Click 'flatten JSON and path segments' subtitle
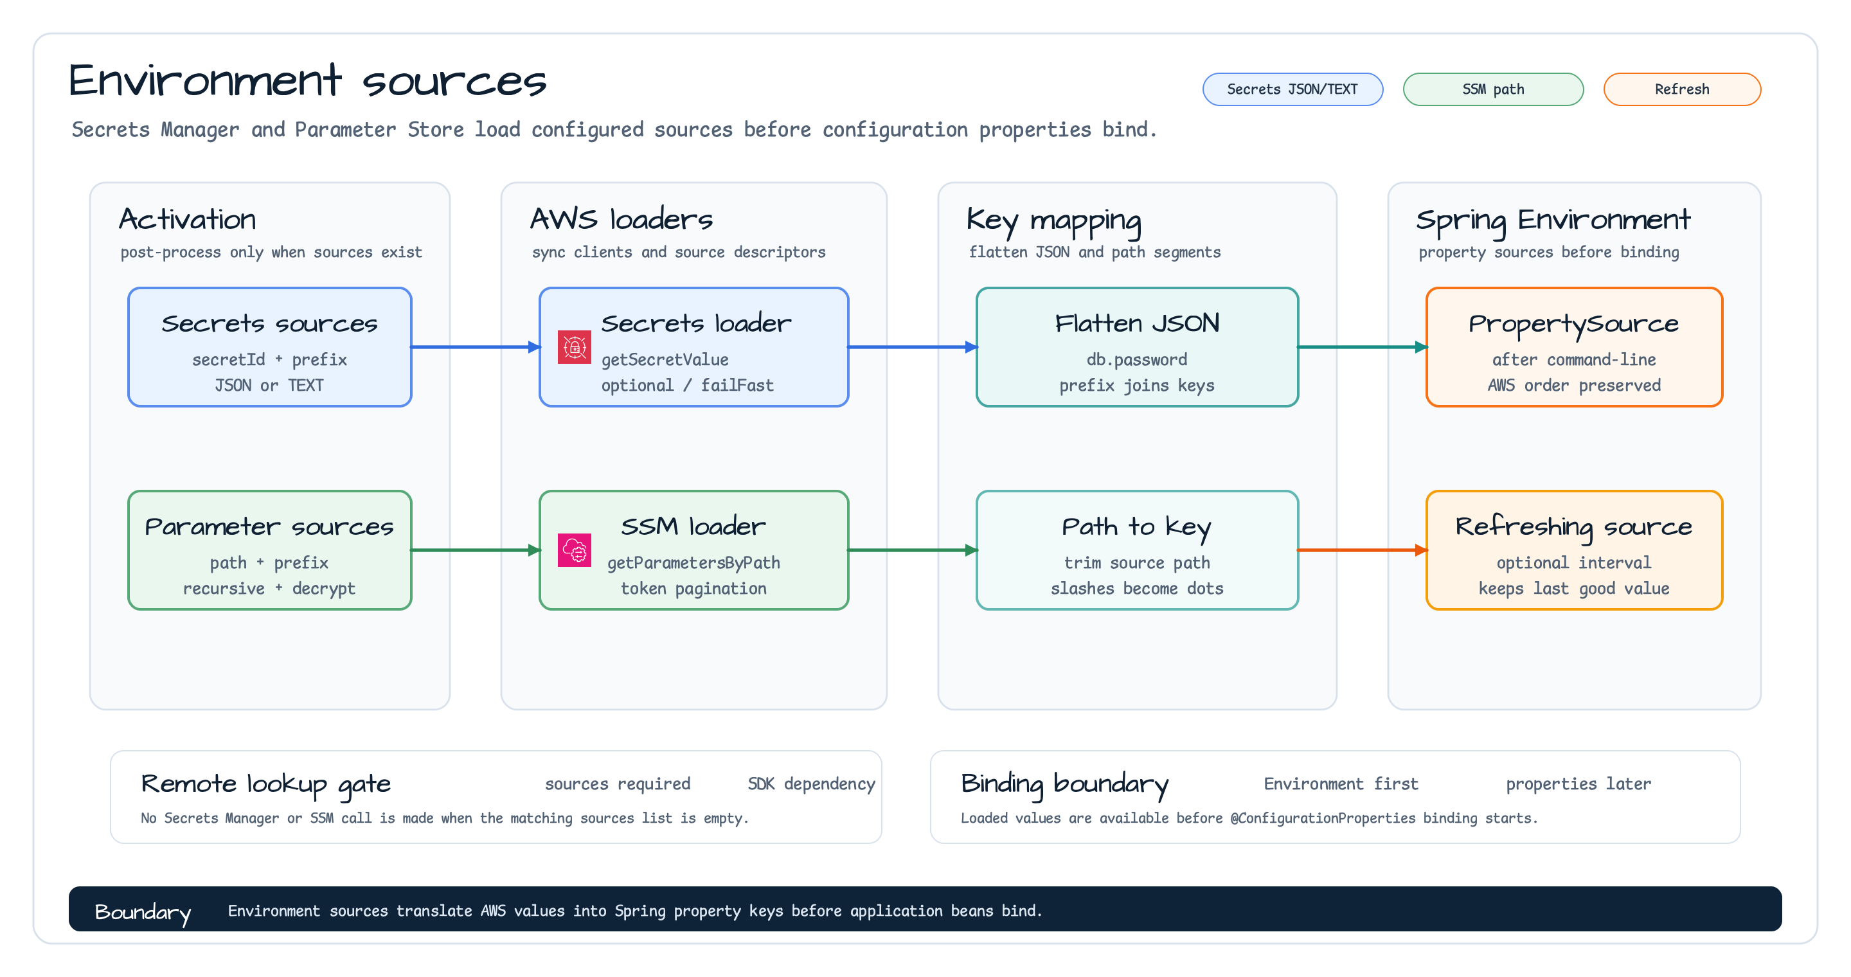The image size is (1851, 977). [x=1095, y=252]
